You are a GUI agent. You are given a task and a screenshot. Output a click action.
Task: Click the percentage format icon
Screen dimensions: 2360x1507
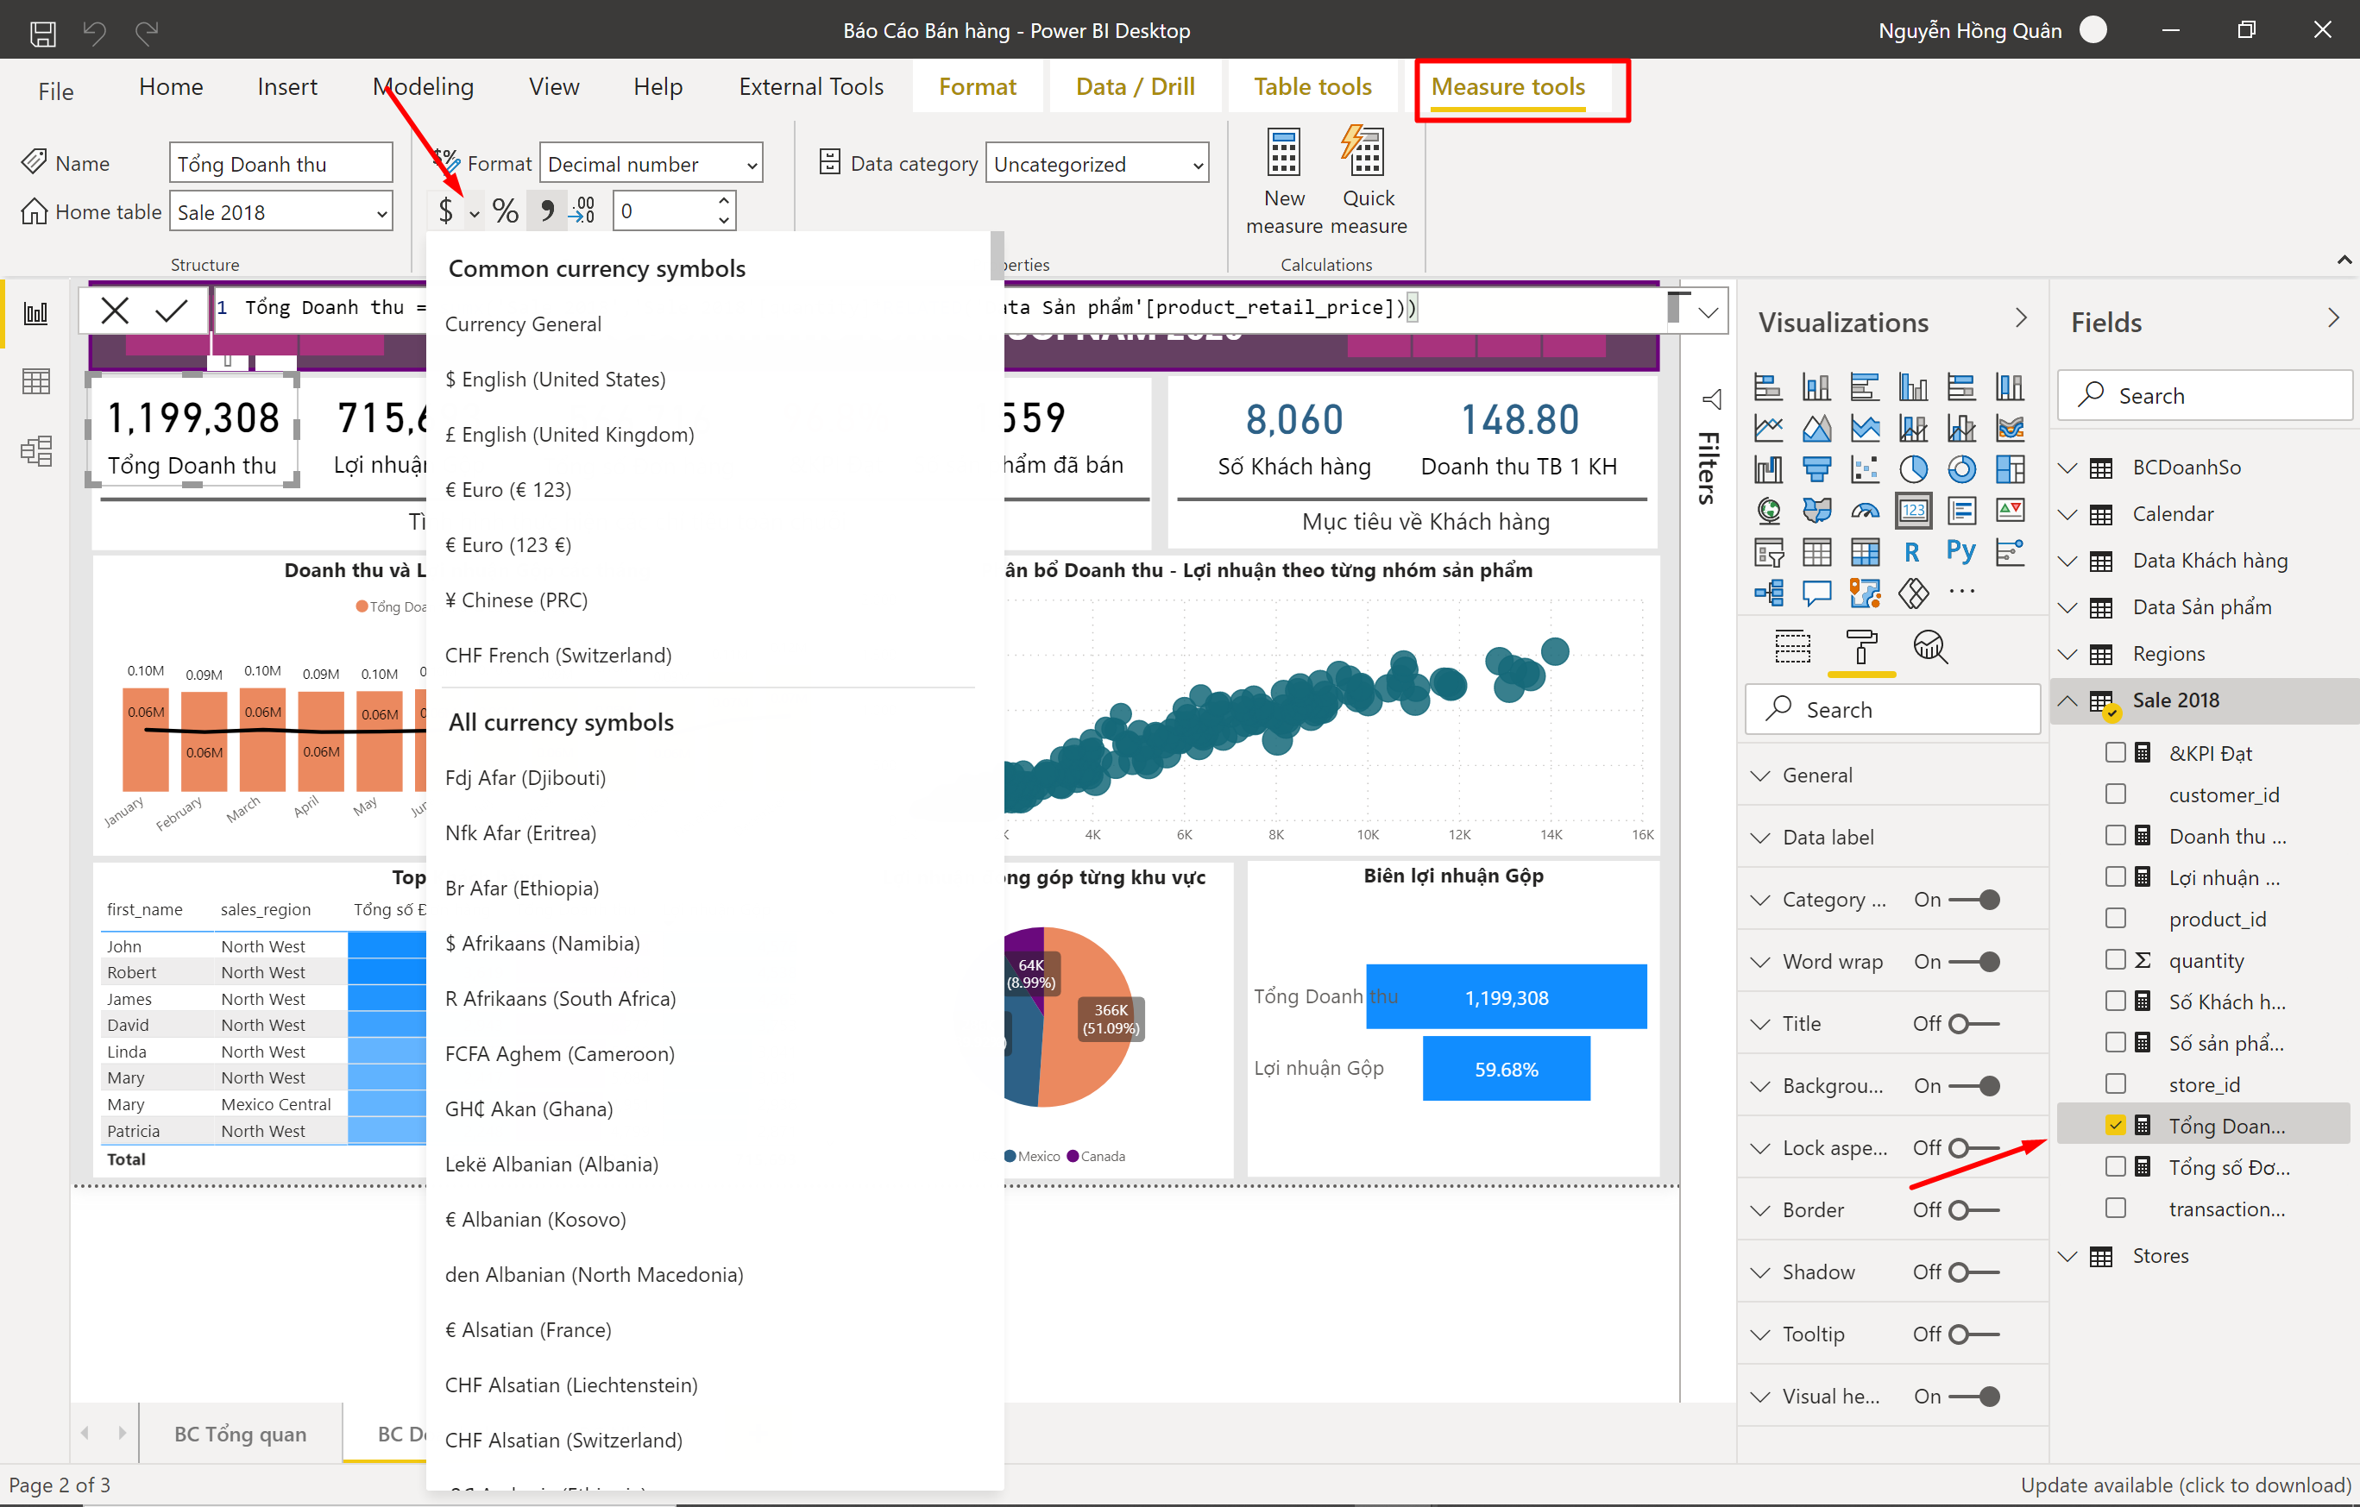(x=505, y=210)
